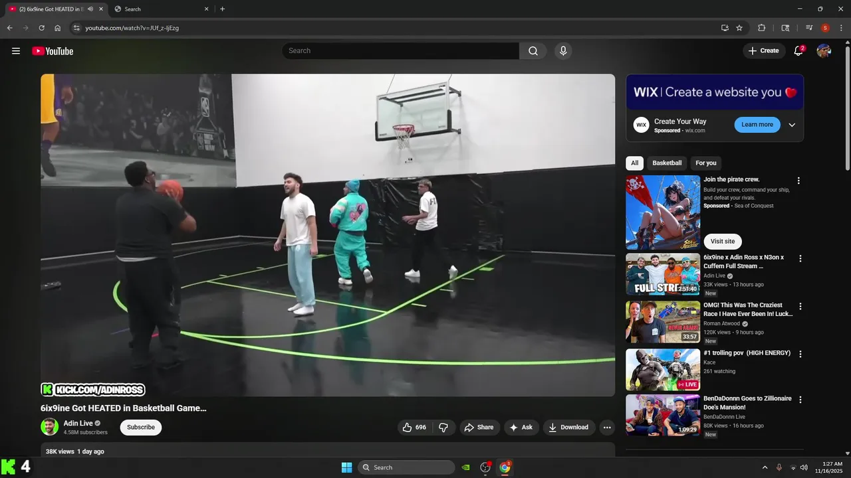Open the notifications bell
Viewport: 851px width, 478px height.
coord(799,51)
